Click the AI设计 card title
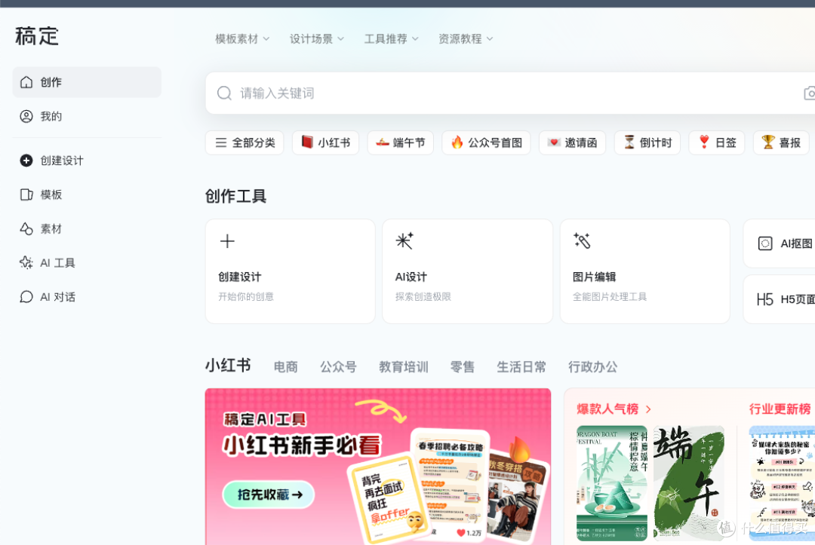Screen dimensions: 815x545 [411, 277]
